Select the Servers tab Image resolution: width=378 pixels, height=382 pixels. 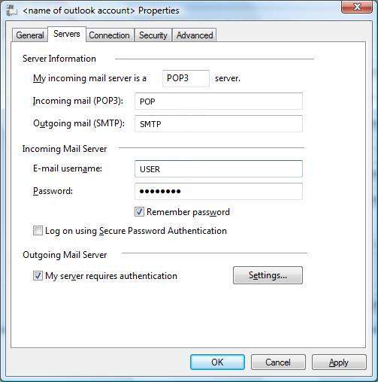[67, 34]
